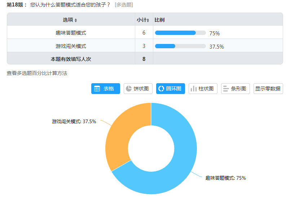This screenshot has height=197, width=286.
Task: Toggle the 表格 view button
Action: [x=106, y=89]
